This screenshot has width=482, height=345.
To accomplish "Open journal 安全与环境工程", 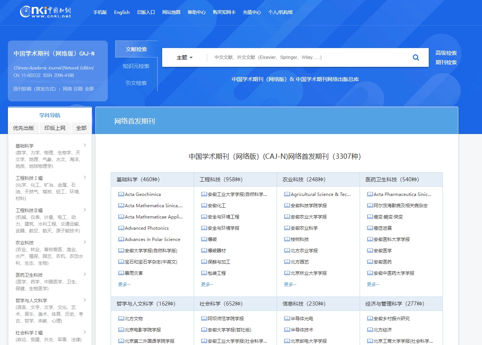I will pos(223,217).
